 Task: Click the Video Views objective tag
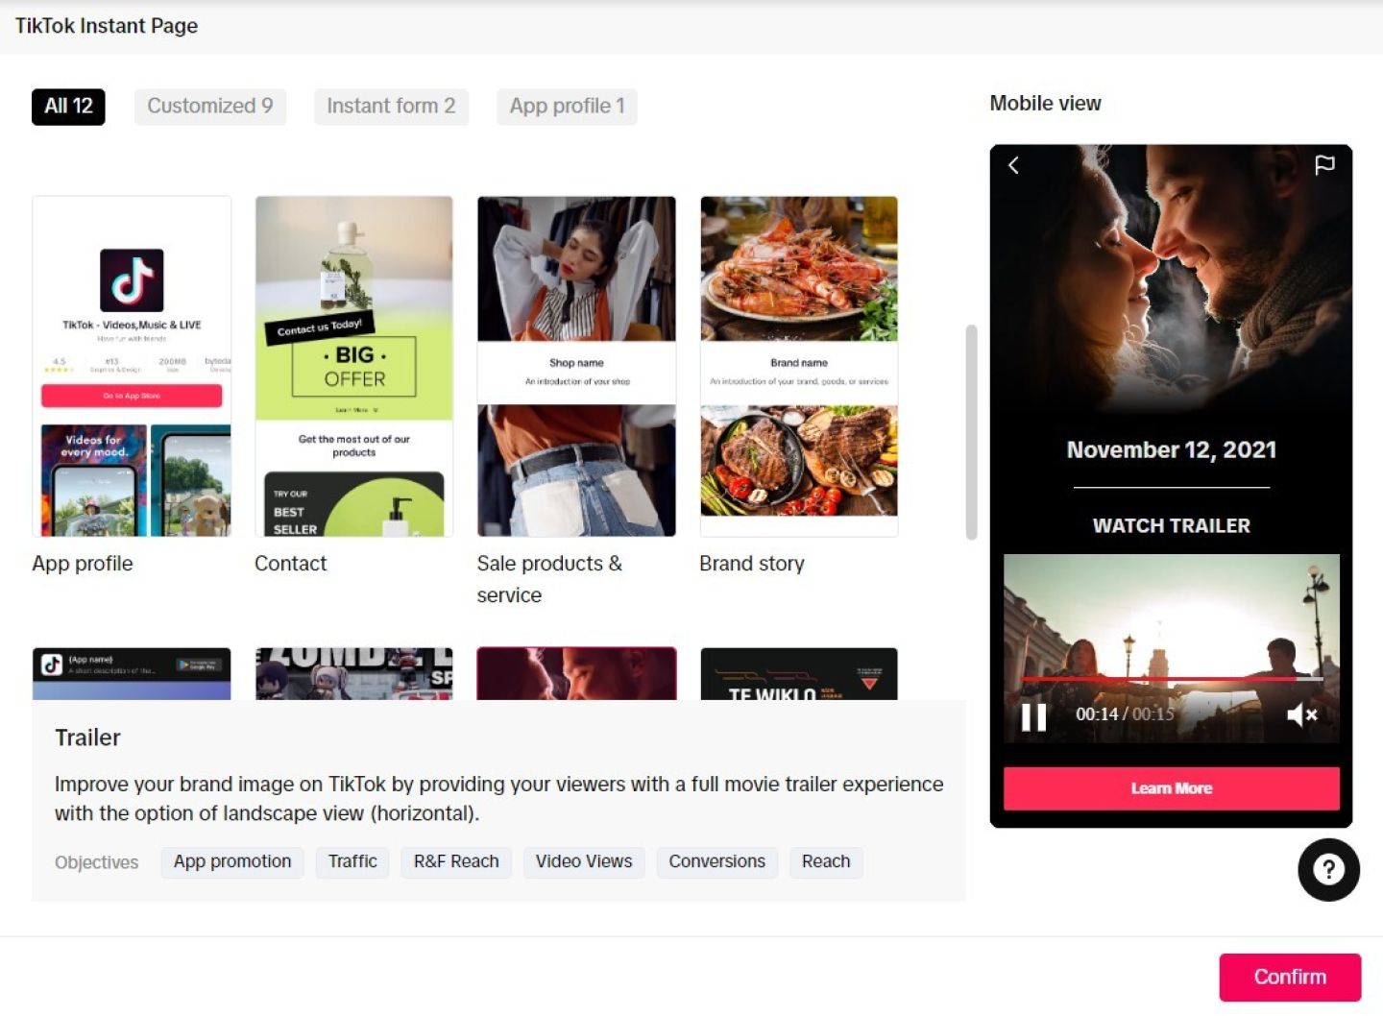click(x=584, y=861)
